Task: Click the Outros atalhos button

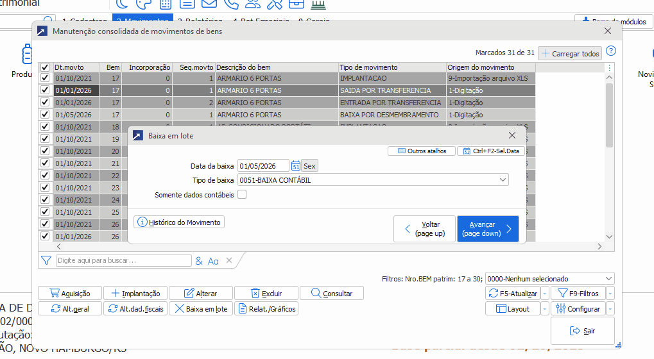Action: 422,151
